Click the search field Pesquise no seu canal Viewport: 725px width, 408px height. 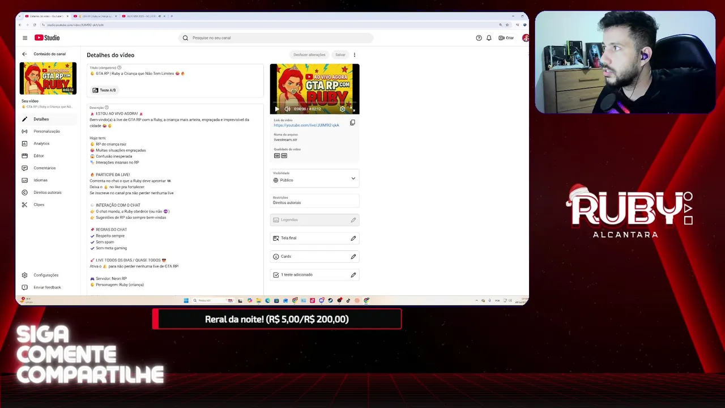(276, 38)
